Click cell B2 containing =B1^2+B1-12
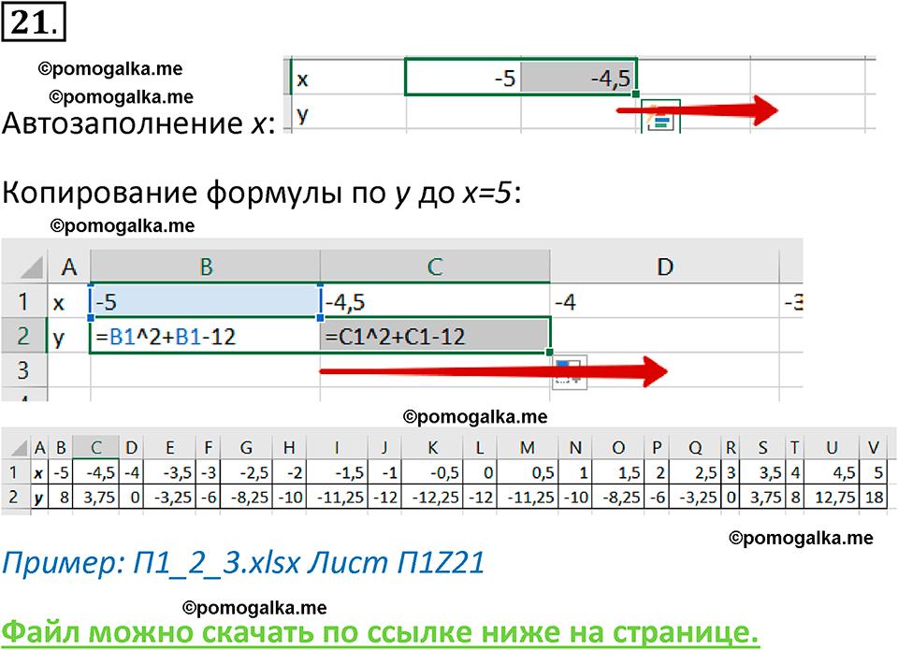The width and height of the screenshot is (898, 650). pos(205,336)
